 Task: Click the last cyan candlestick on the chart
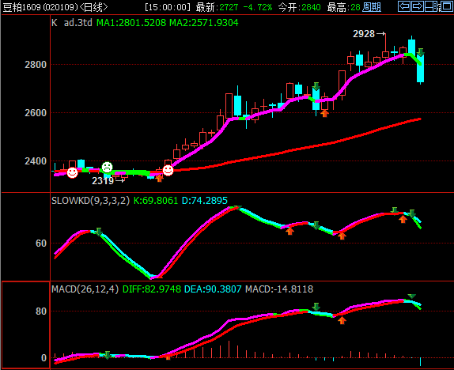[421, 69]
